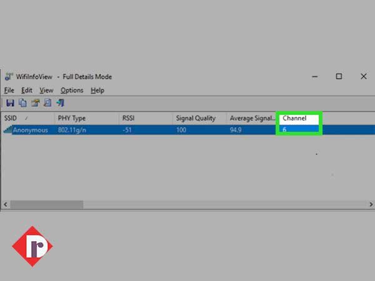Select the signal strength icon beside Anonymous

coord(7,130)
